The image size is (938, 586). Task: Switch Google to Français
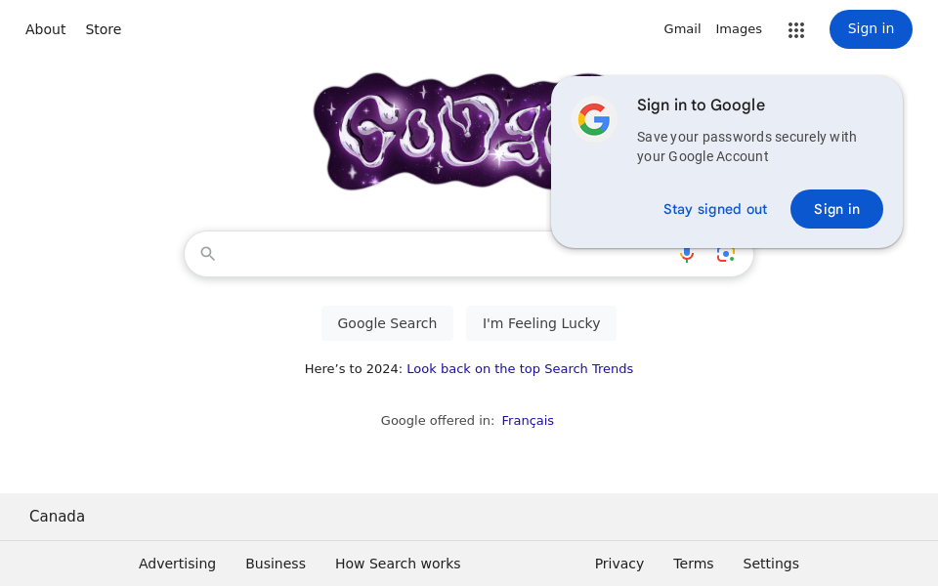pyautogui.click(x=528, y=420)
